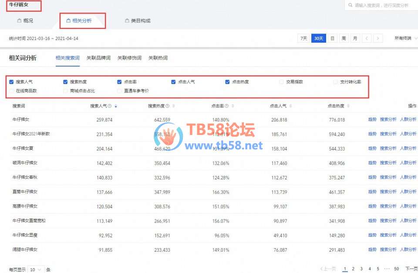This screenshot has width=418, height=273.
Task: Click the help icon beside 搜索人气 header
Action: pos(110,106)
